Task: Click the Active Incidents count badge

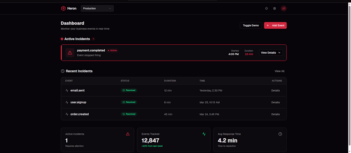Action: pyautogui.click(x=93, y=39)
